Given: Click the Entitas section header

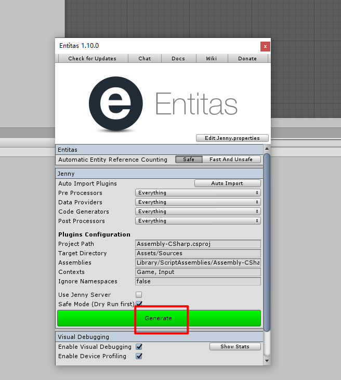Looking at the screenshot, I should pyautogui.click(x=159, y=150).
